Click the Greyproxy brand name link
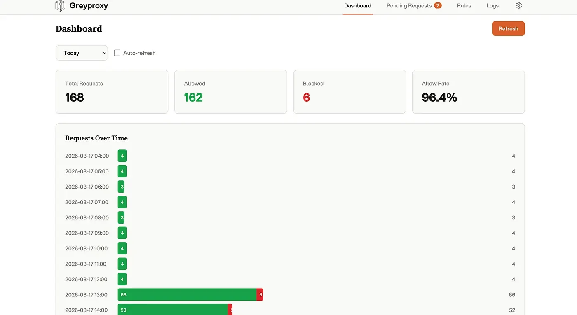 89,6
